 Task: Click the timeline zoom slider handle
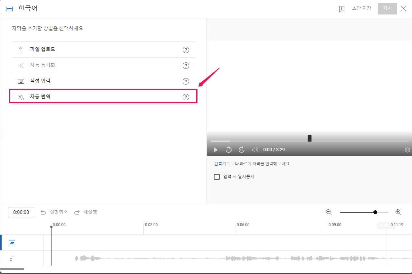(375, 212)
